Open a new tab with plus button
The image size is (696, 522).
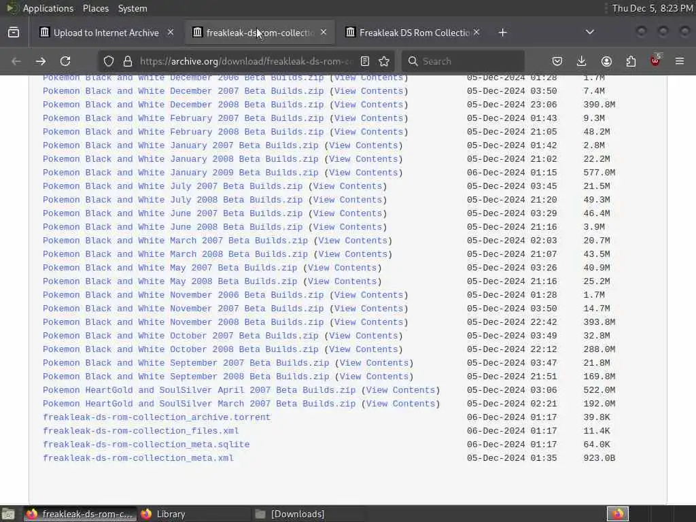point(502,33)
